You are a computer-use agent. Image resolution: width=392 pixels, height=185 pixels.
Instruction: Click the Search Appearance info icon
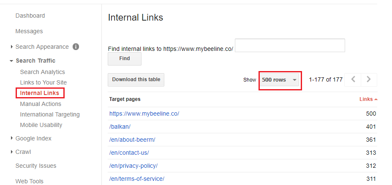click(76, 47)
